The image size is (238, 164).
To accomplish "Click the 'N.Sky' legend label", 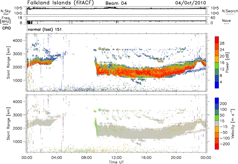I will pyautogui.click(x=6, y=11).
